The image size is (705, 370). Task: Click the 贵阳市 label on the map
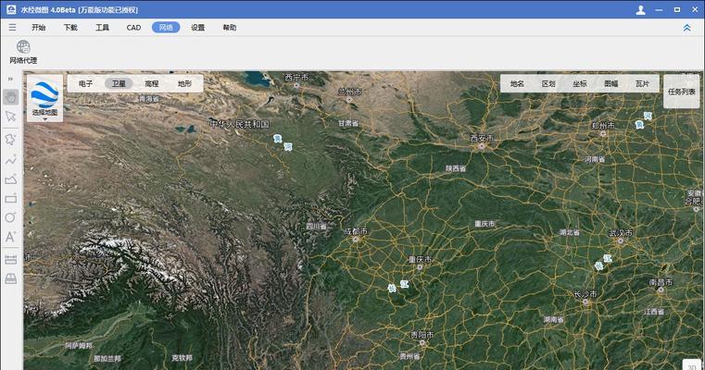click(x=422, y=335)
